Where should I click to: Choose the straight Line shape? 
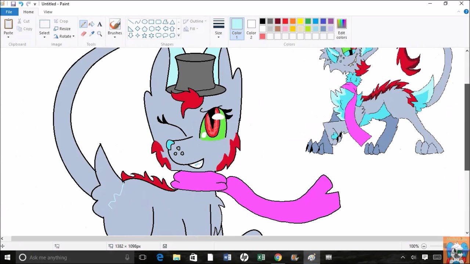point(130,22)
